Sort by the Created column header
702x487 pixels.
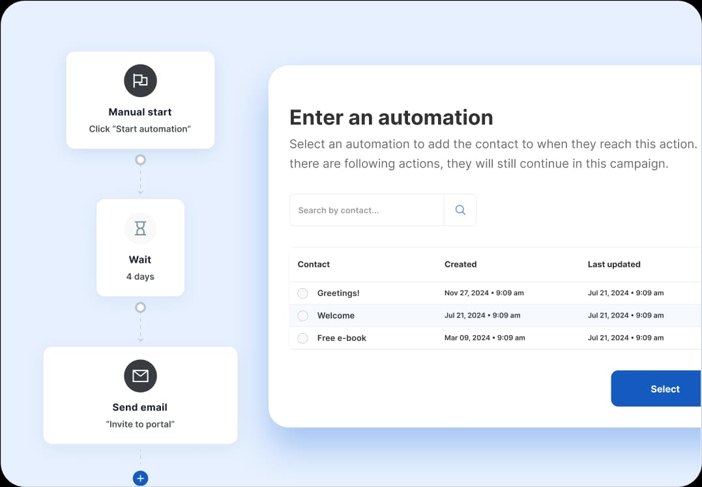click(x=460, y=264)
